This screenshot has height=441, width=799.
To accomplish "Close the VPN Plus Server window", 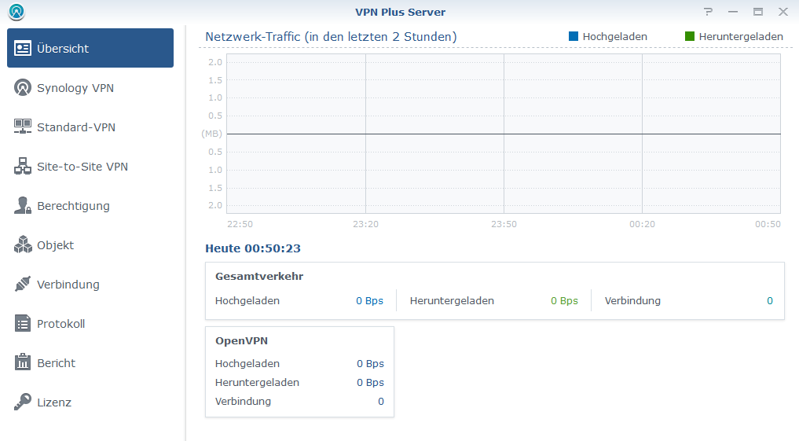I will (x=783, y=12).
